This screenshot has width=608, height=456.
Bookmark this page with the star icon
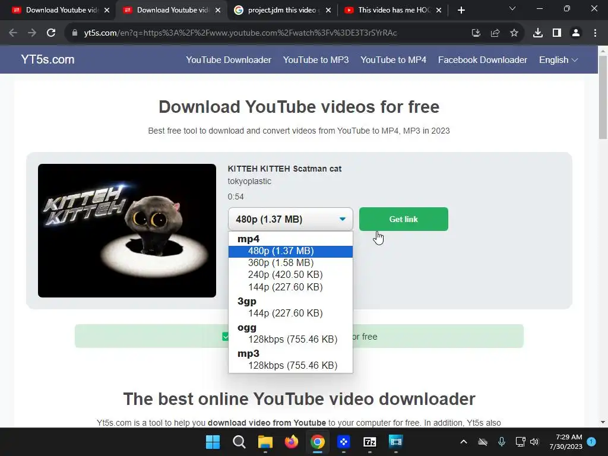tap(514, 33)
